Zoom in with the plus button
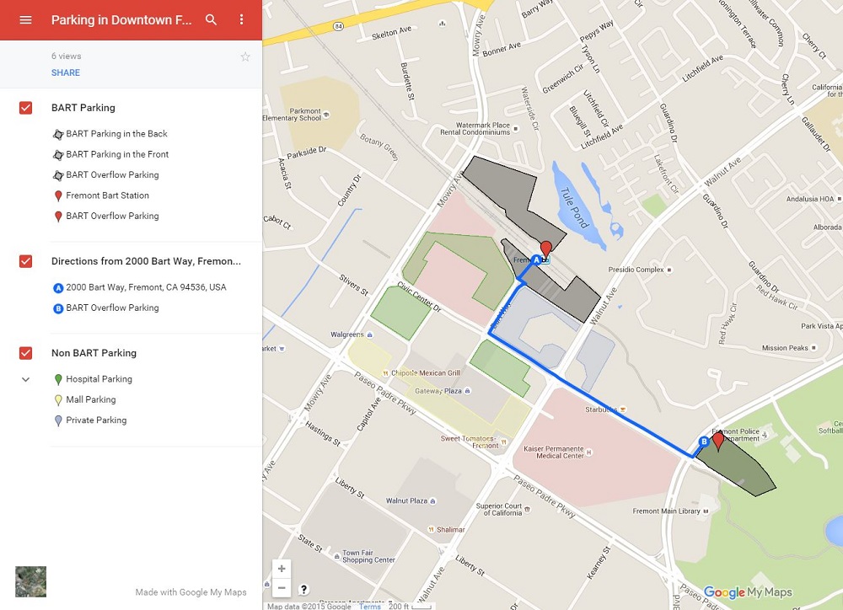 [x=282, y=568]
